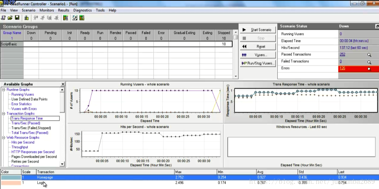Viewport: 379px width, 189px height.
Task: Open the 126 errors link
Action: (342, 68)
